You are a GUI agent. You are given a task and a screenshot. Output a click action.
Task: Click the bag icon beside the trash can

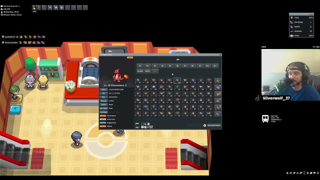(x=145, y=124)
